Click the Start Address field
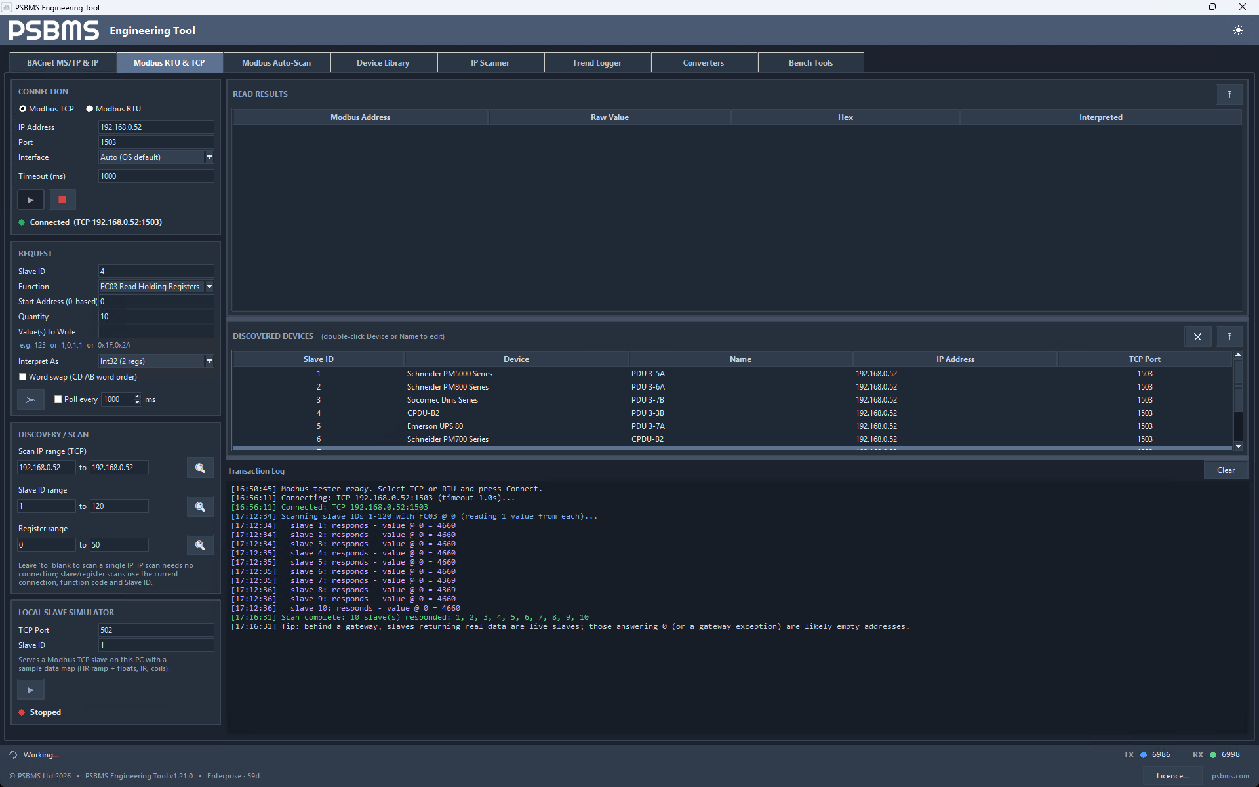The height and width of the screenshot is (787, 1259). pos(156,302)
